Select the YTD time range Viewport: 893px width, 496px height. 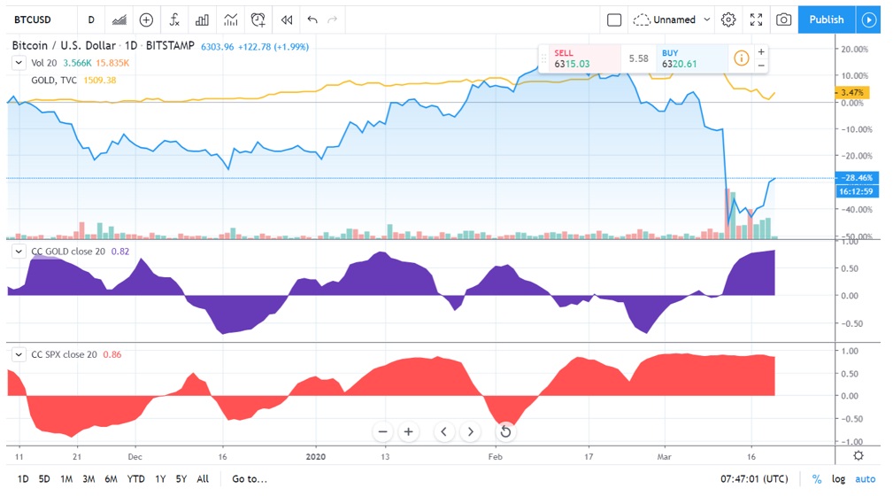click(x=135, y=479)
